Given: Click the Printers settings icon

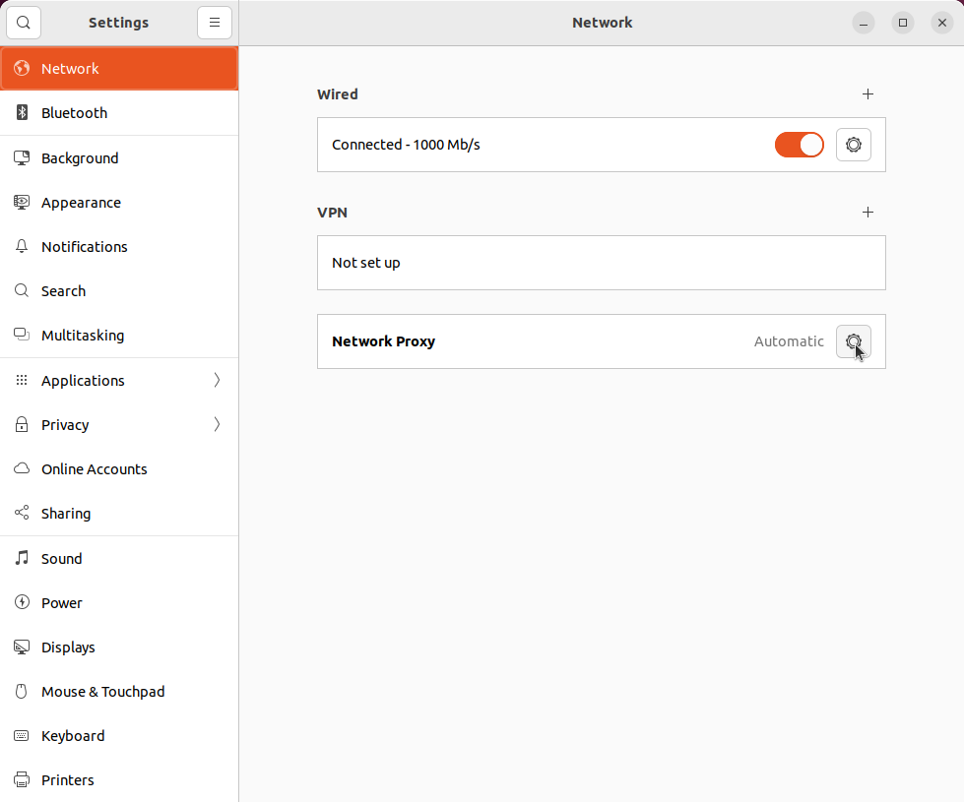Looking at the screenshot, I should (21, 779).
